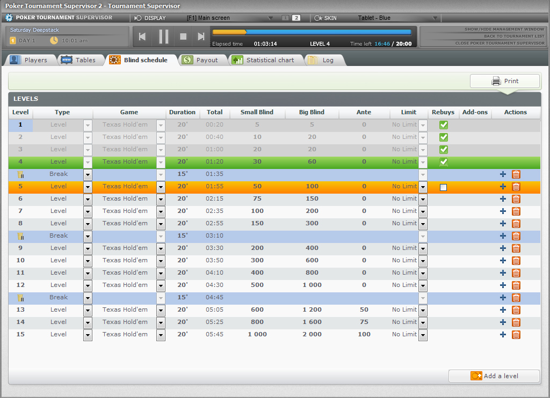Skip to the next level button
This screenshot has width=550, height=398.
201,36
